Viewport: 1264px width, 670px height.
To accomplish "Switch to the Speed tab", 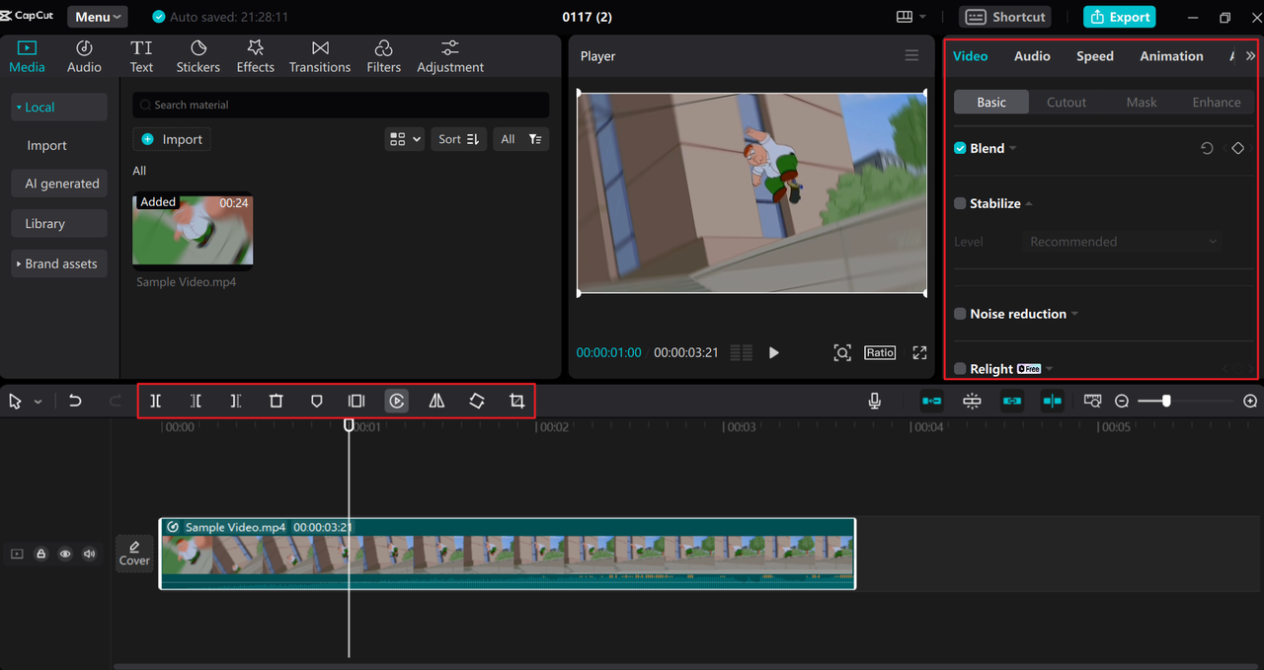I will click(1095, 56).
